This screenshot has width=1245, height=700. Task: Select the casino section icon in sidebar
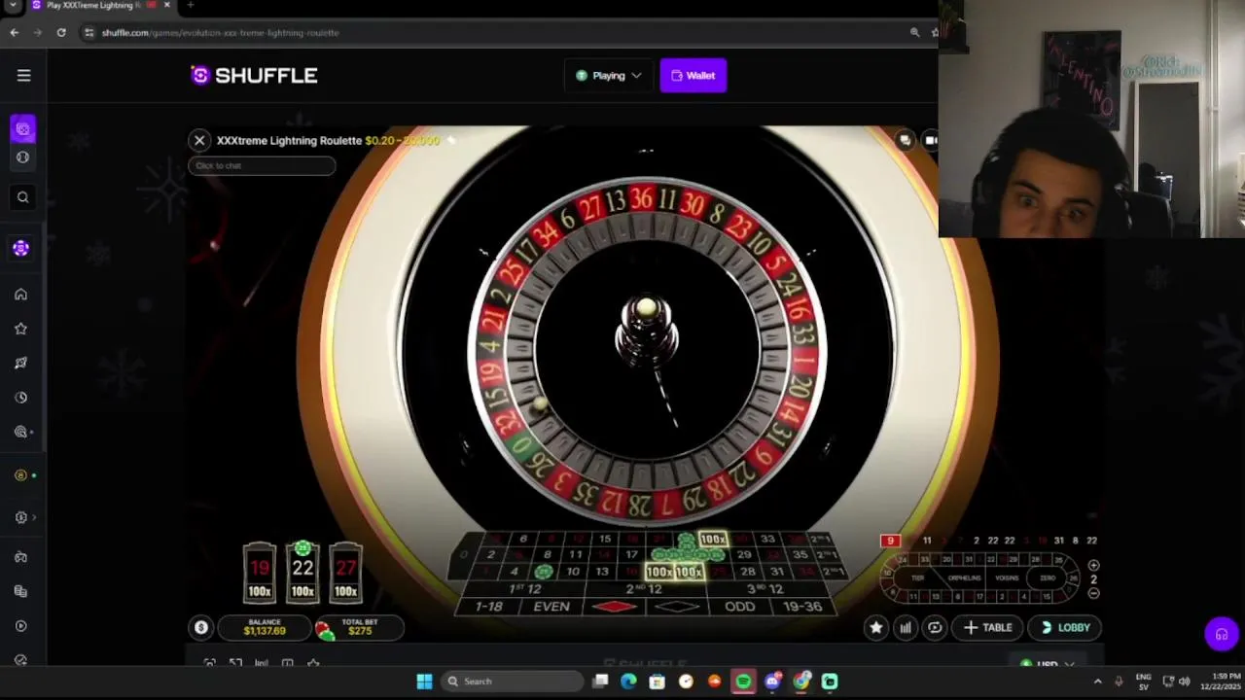(23, 128)
